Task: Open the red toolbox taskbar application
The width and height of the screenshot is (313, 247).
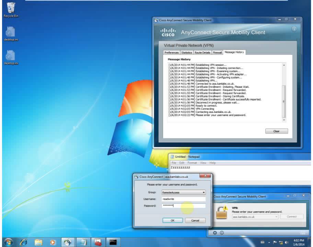Action: click(98, 242)
